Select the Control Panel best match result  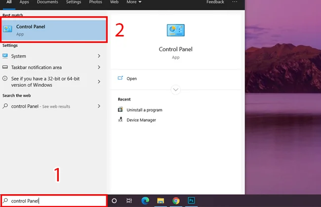[x=54, y=30]
